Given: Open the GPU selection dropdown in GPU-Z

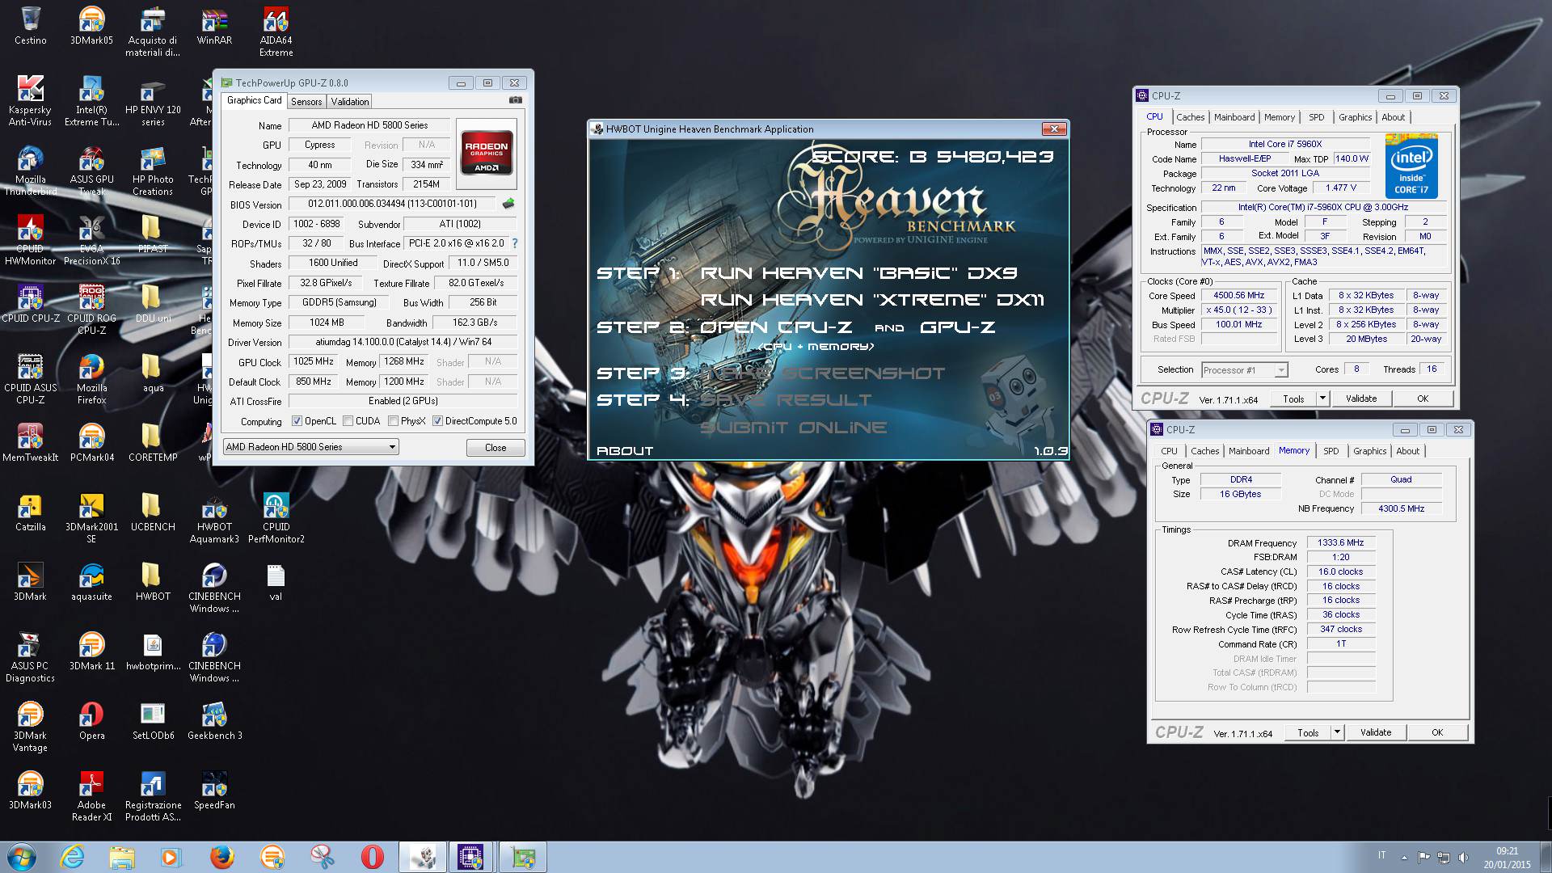Looking at the screenshot, I should click(x=311, y=447).
